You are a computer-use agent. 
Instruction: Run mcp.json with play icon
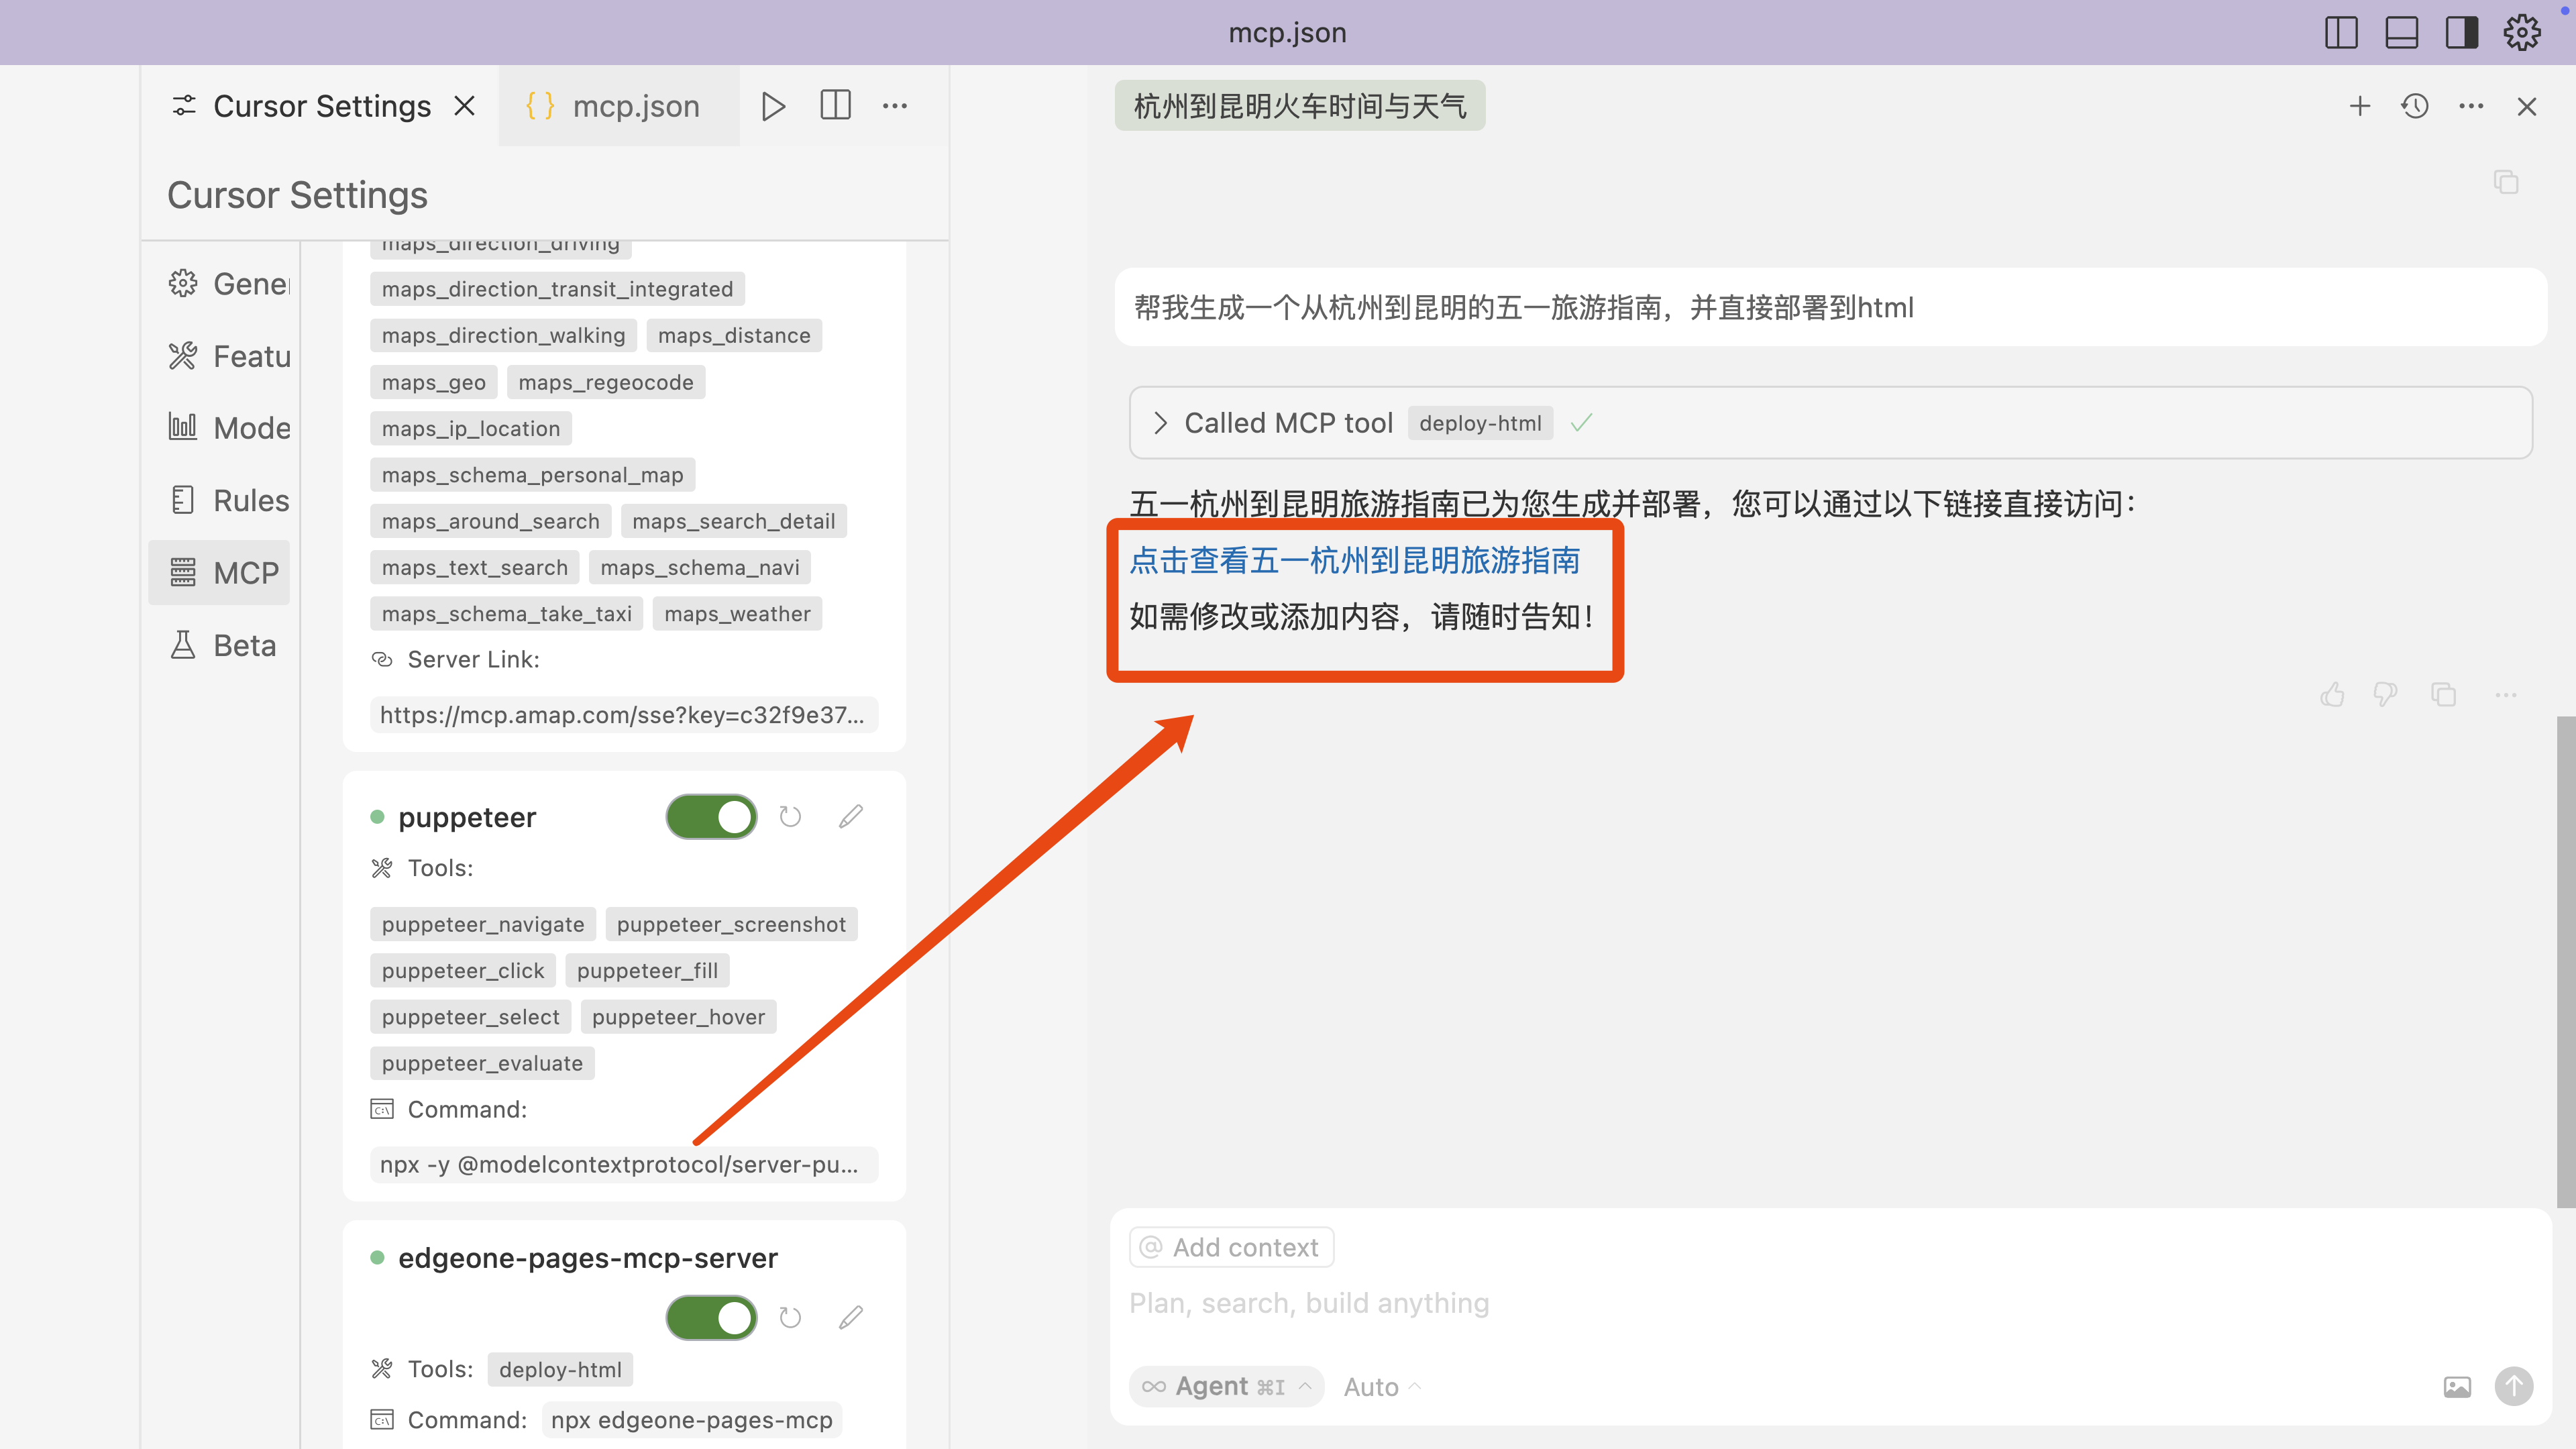(x=772, y=106)
